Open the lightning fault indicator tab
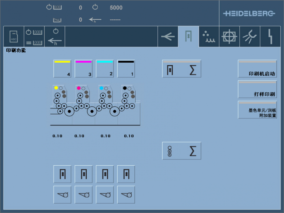 coord(271,36)
